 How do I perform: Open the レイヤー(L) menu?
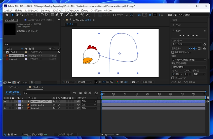tap(45, 11)
